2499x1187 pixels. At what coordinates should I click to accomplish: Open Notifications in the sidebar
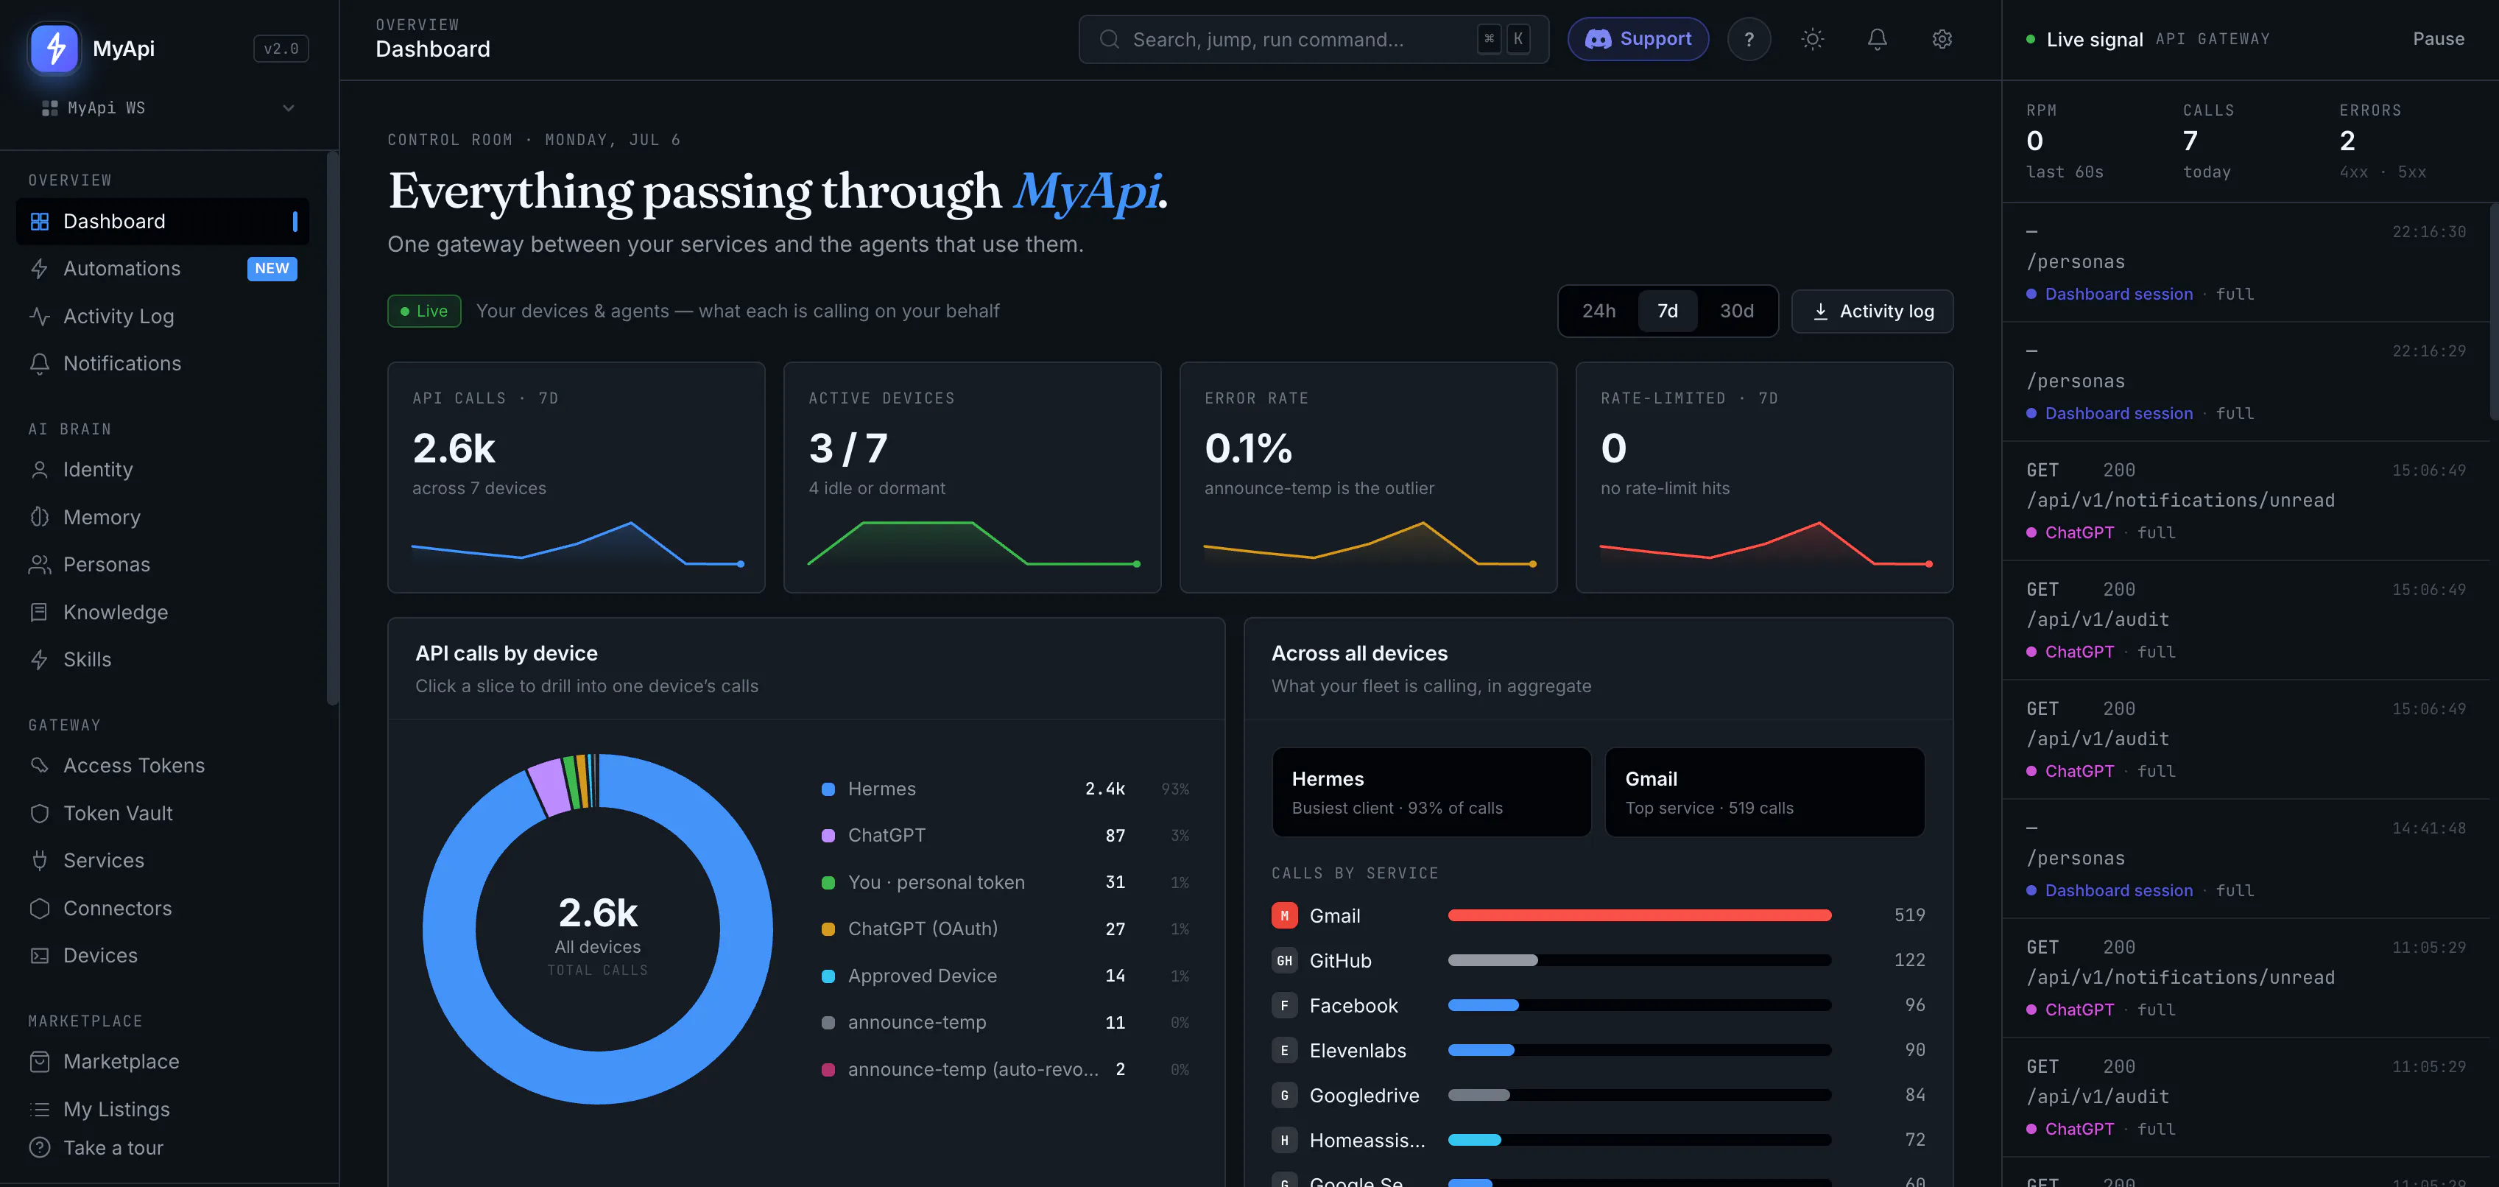(163, 364)
